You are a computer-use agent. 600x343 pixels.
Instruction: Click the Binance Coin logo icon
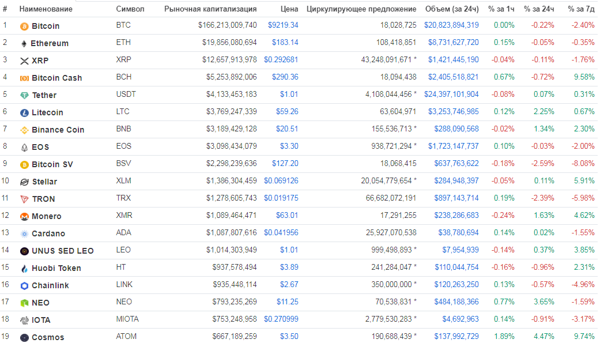[24, 130]
